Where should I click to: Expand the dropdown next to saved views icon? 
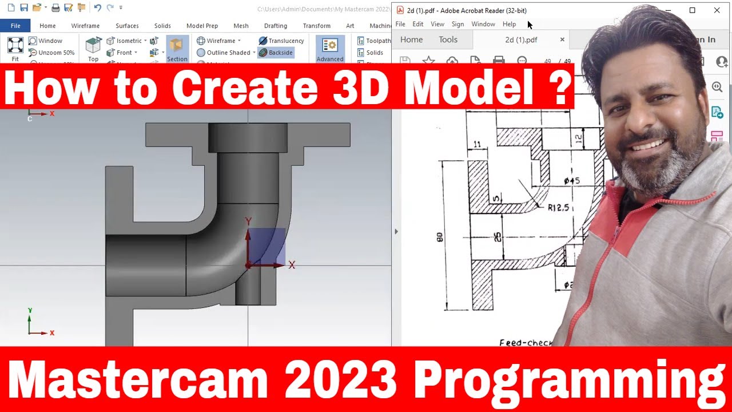(162, 53)
